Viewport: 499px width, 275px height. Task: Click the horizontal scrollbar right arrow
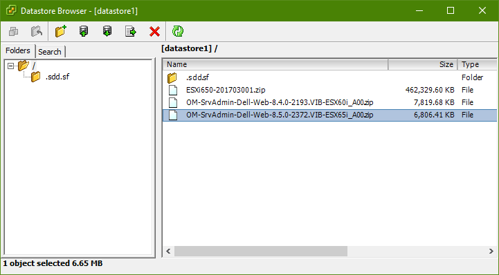click(491, 252)
